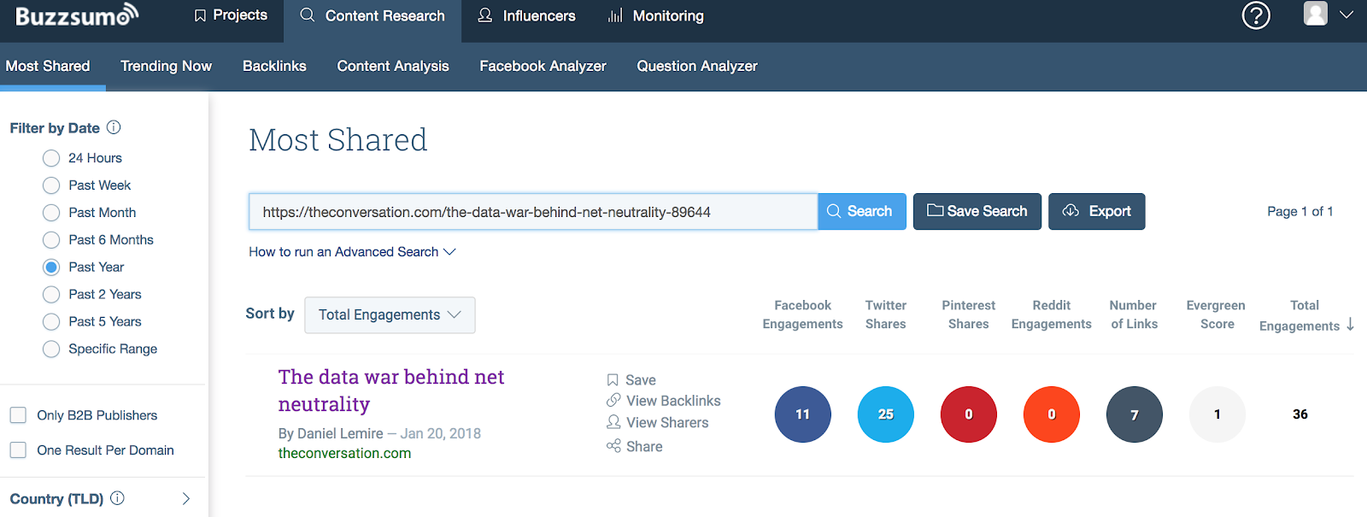
Task: Click the blue Search button
Action: click(x=862, y=211)
